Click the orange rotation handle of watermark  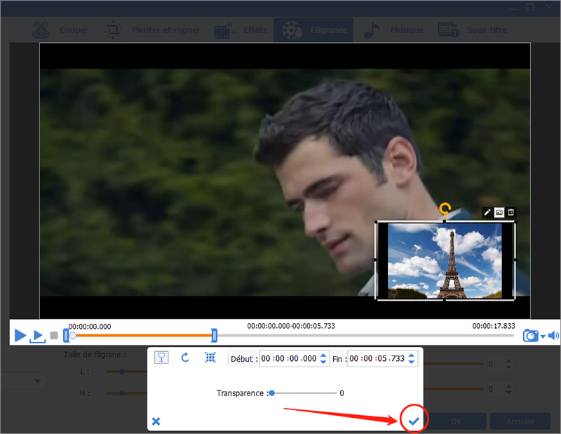coord(445,208)
